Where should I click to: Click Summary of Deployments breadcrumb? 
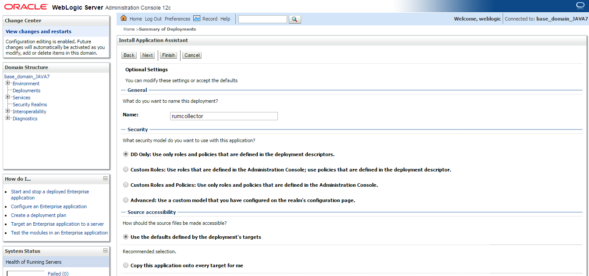click(x=167, y=29)
